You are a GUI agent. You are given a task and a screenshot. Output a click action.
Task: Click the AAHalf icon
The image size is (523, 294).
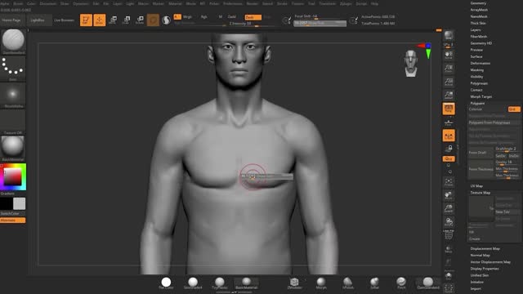pyautogui.click(x=449, y=95)
